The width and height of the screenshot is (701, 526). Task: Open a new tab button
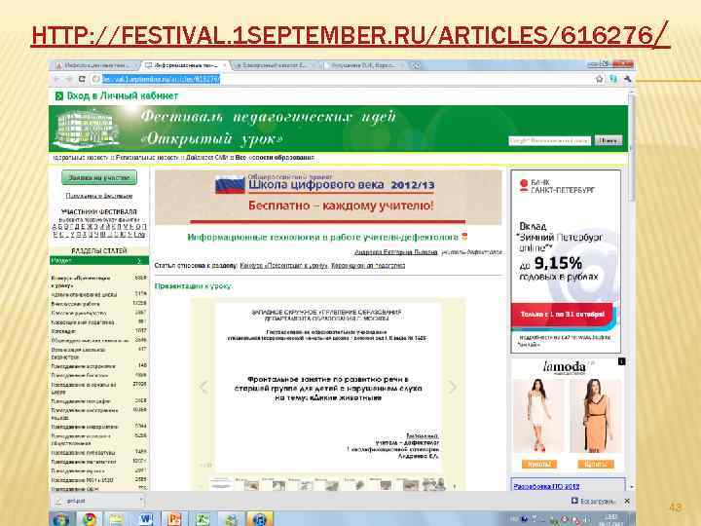point(416,66)
